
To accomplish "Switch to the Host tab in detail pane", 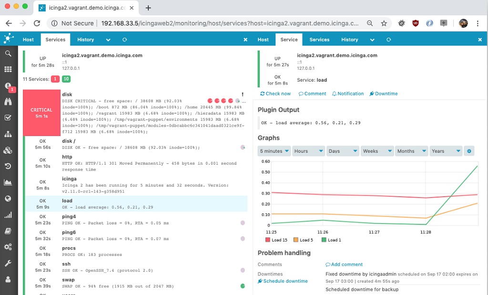I will coord(263,40).
